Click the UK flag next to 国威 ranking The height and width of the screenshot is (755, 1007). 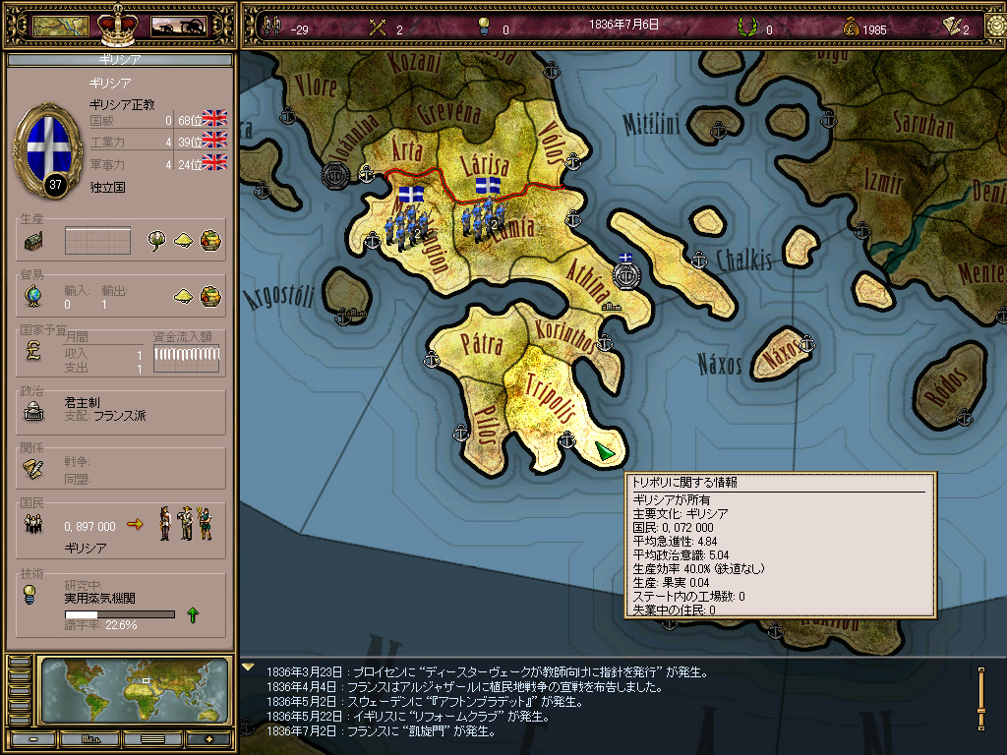214,118
